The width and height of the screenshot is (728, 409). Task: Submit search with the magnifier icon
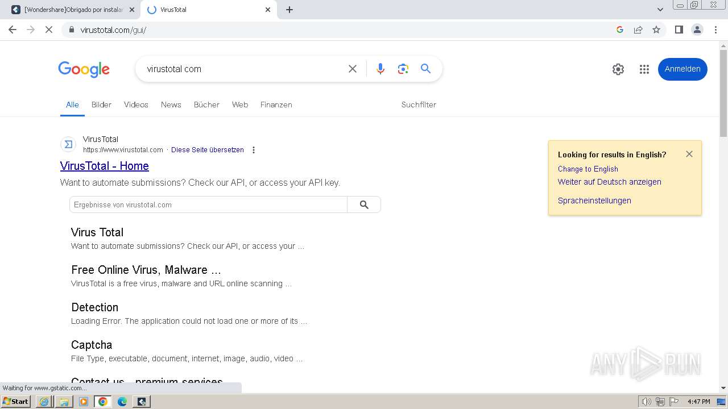click(425, 69)
